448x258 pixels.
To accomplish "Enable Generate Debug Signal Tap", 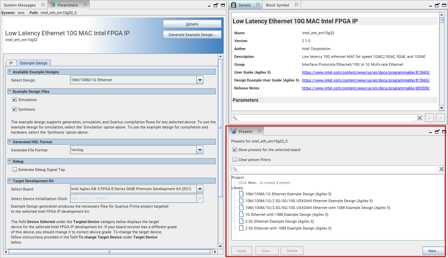I will point(14,170).
